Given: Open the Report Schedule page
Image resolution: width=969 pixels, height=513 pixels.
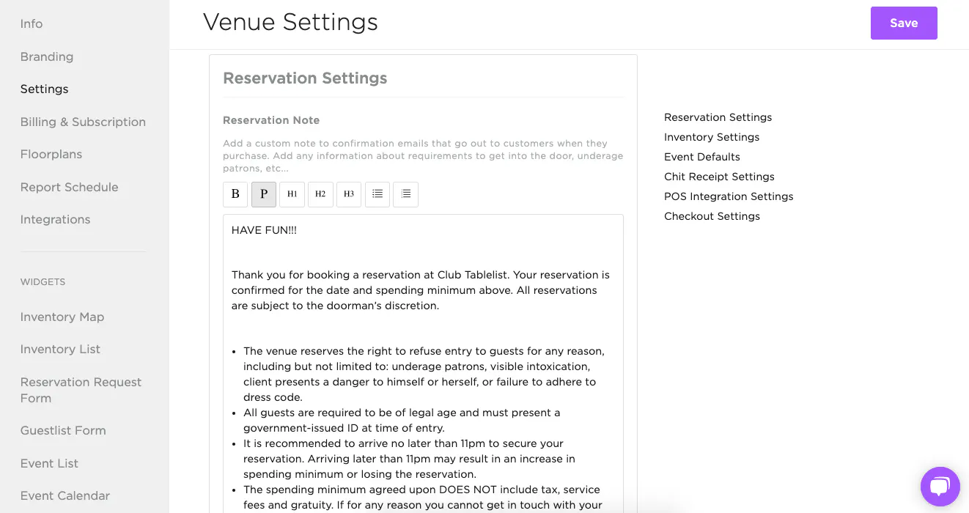Looking at the screenshot, I should coord(69,188).
